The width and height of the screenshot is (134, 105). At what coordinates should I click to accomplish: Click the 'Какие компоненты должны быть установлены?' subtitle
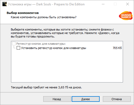pos(44,17)
